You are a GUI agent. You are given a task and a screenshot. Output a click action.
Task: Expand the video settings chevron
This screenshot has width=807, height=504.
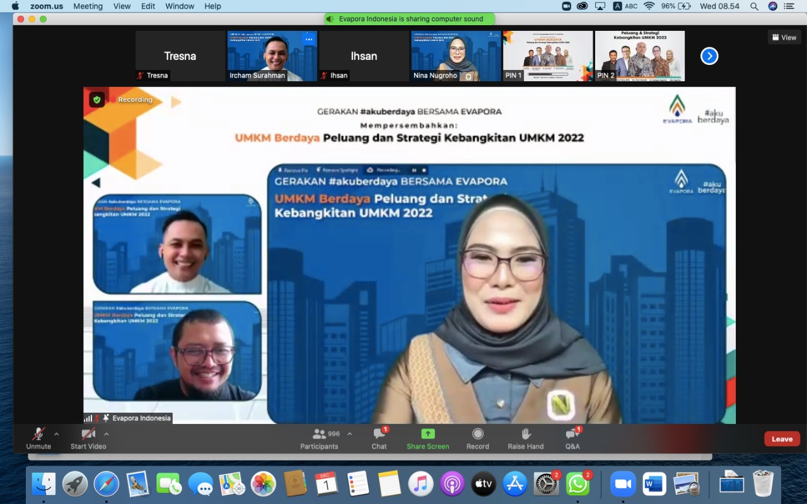tap(106, 435)
